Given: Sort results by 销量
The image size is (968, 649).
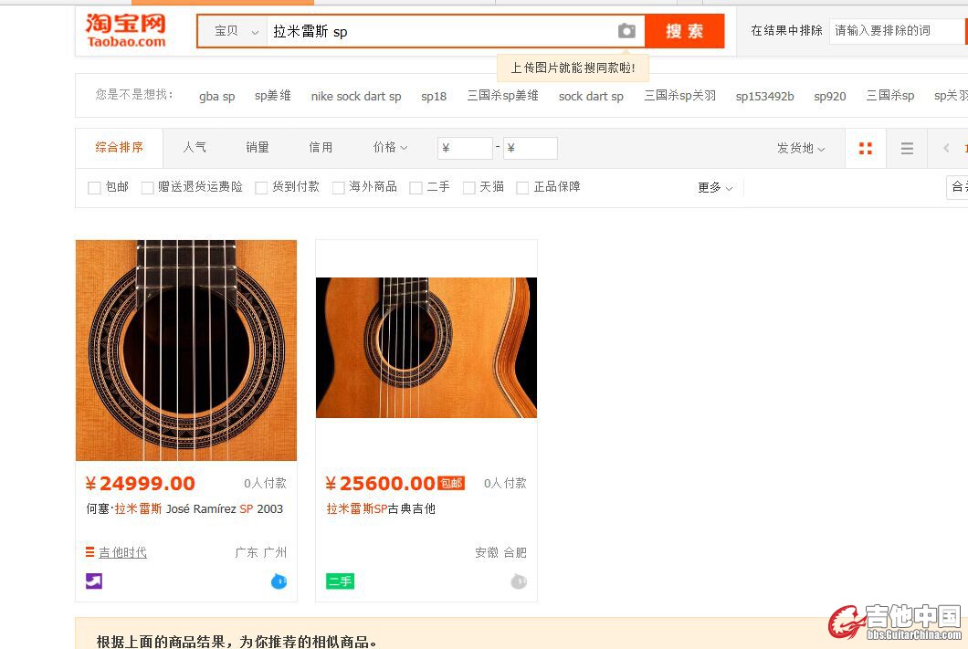Looking at the screenshot, I should [x=258, y=148].
